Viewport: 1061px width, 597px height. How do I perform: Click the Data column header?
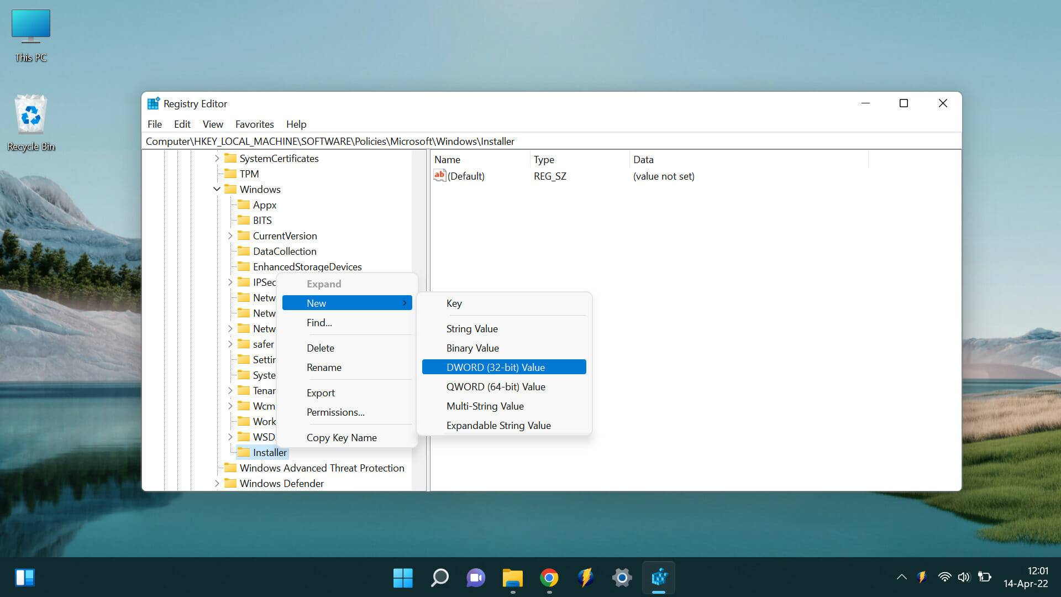pos(643,160)
